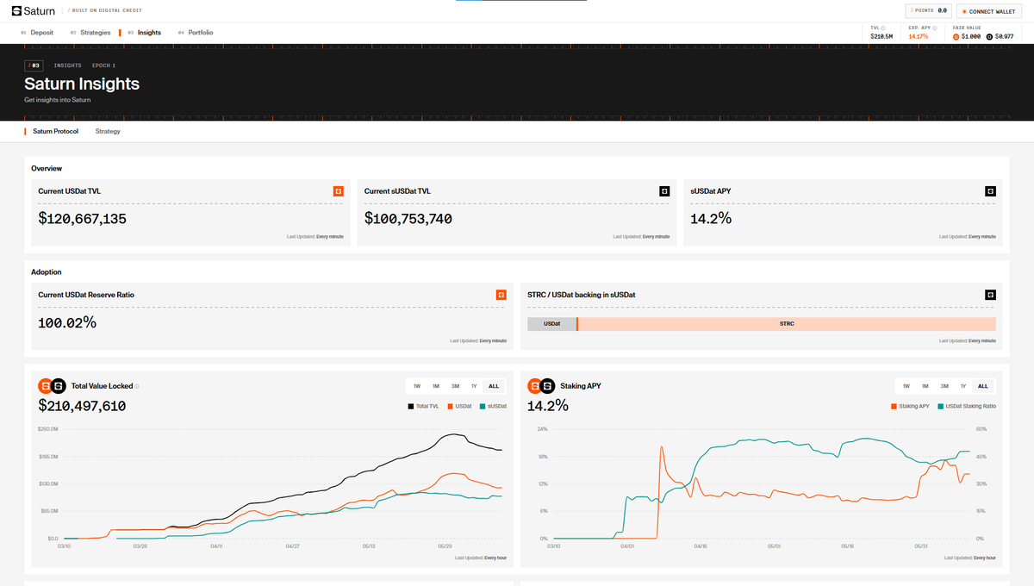Open the Deposit navigation item
This screenshot has width=1034, height=586.
[x=37, y=33]
